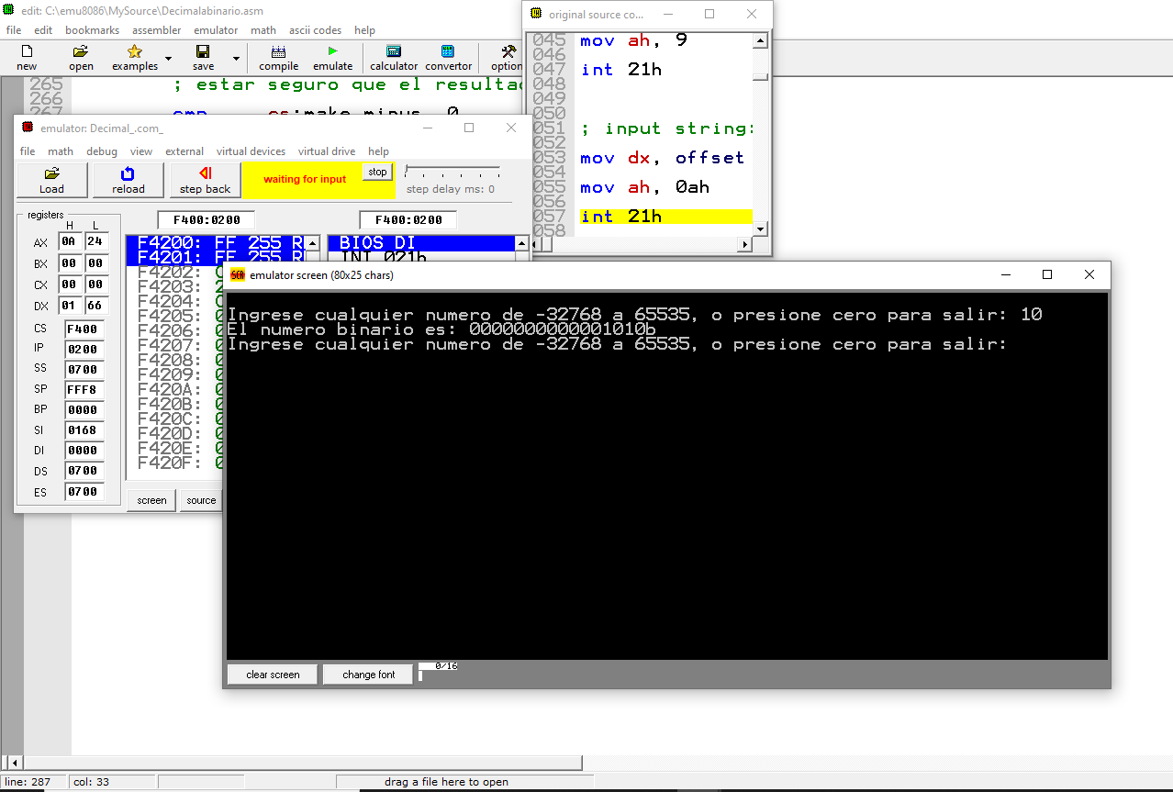Click original source window title icon

click(536, 14)
